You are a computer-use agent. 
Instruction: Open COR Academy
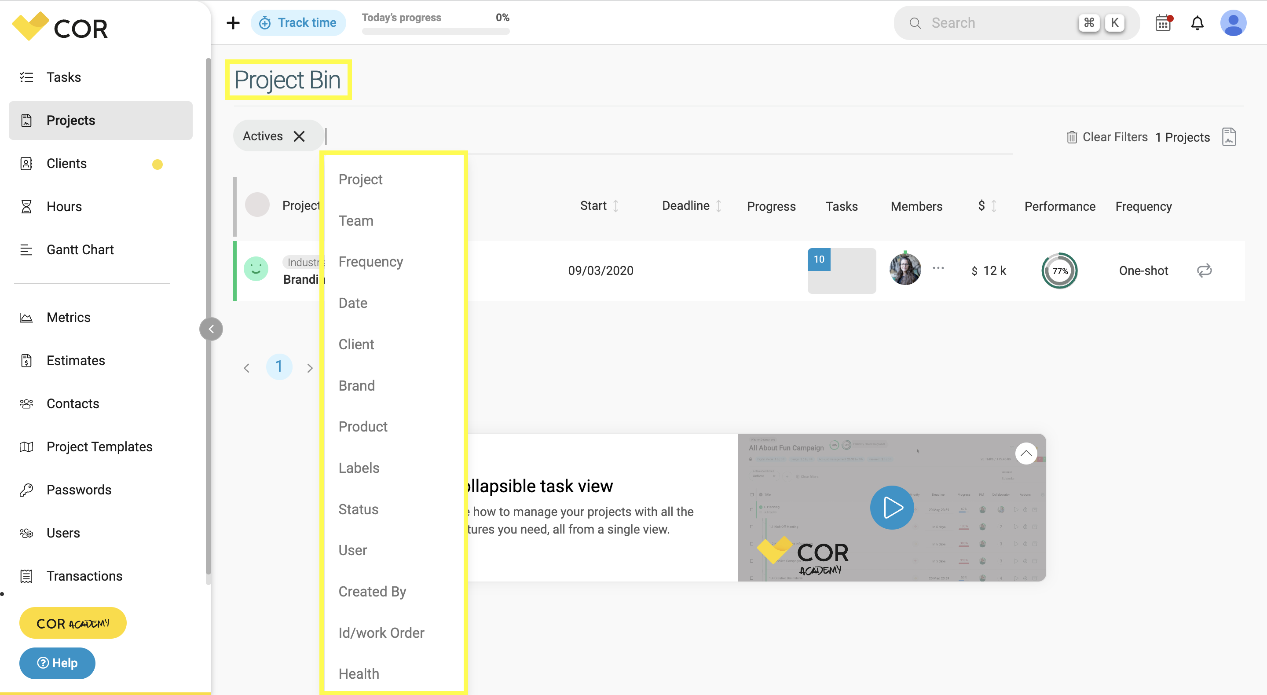[72, 623]
